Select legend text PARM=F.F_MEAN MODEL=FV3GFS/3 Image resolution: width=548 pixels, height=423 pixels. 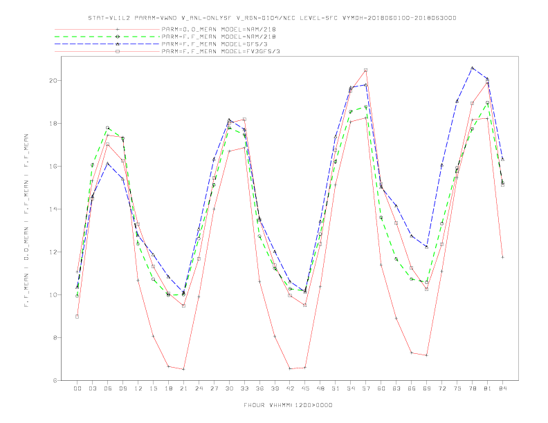tap(221, 51)
